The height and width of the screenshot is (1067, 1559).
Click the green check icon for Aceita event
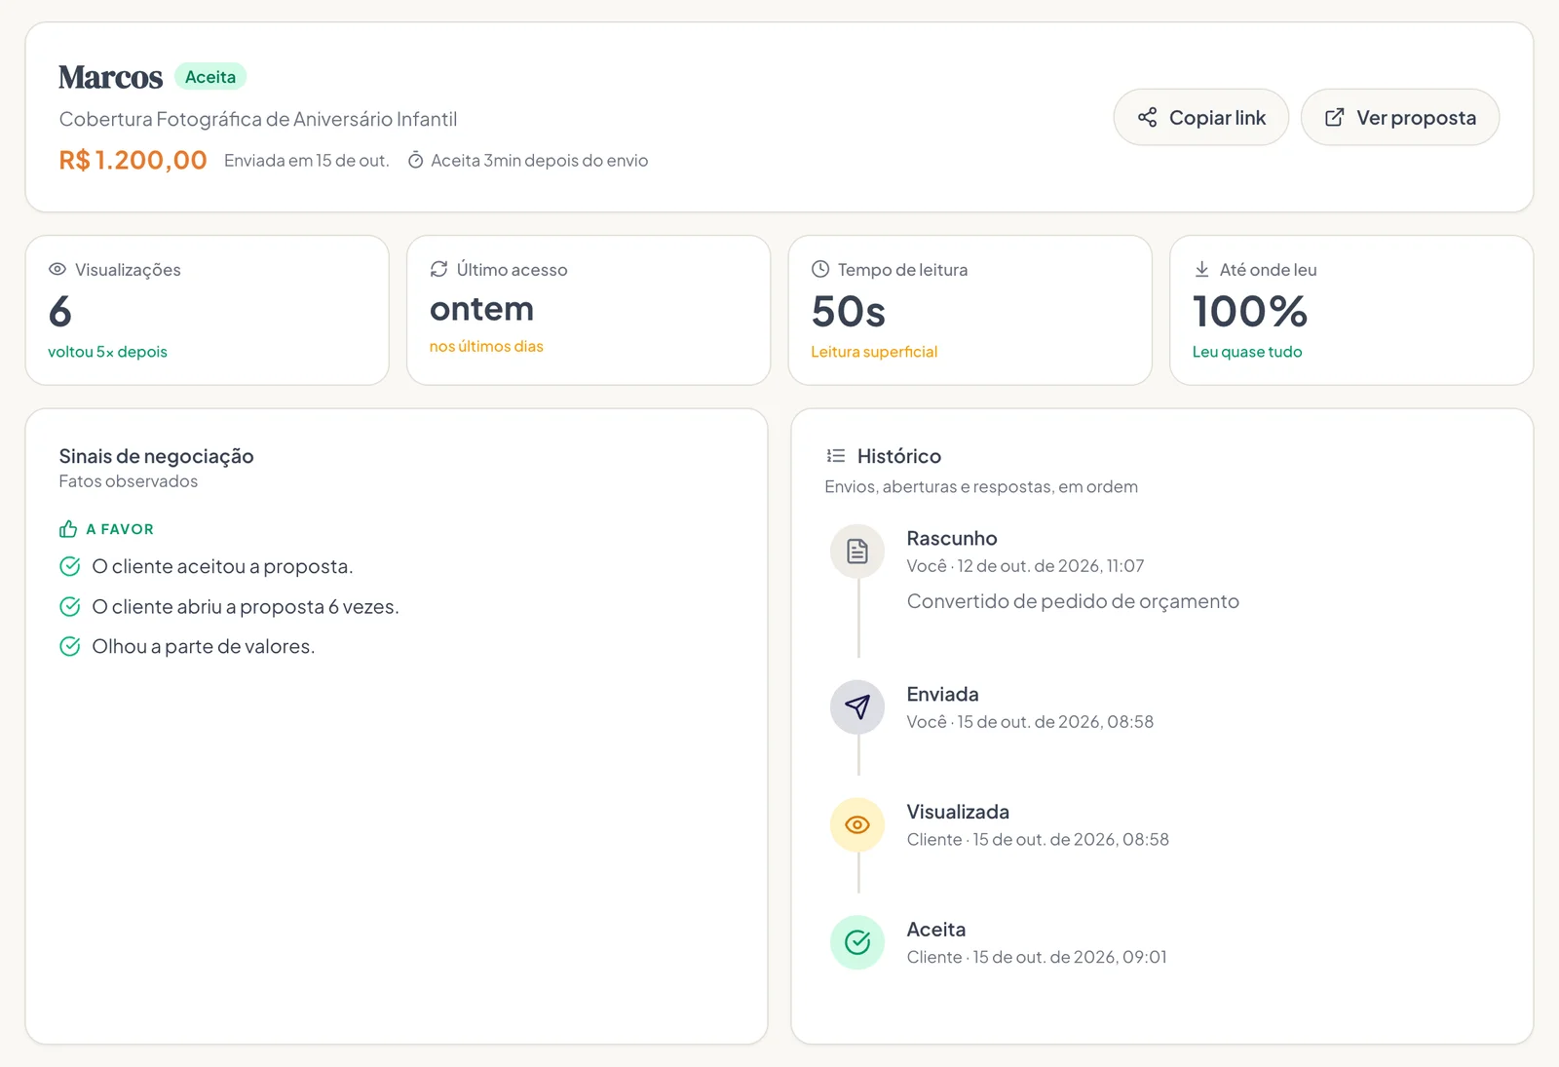(x=857, y=942)
